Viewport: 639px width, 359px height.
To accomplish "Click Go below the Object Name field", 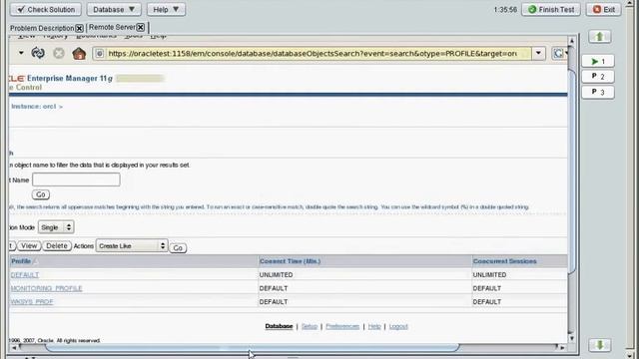I will [41, 194].
